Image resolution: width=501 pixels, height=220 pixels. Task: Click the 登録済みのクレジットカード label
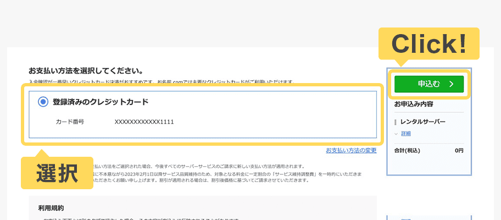tap(101, 102)
